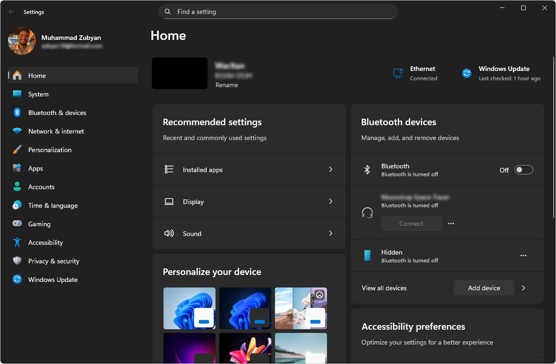This screenshot has width=556, height=364.
Task: Click the Ethernet status icon
Action: [398, 73]
